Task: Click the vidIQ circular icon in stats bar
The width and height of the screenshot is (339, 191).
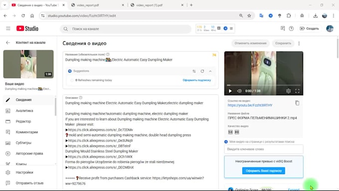Action: pyautogui.click(x=225, y=28)
